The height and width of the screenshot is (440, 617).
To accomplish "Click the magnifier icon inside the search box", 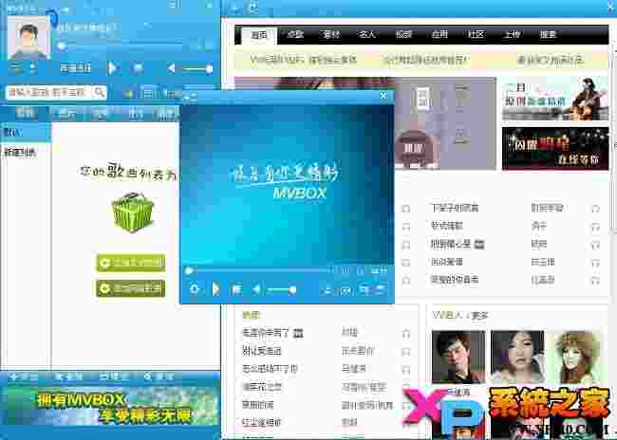I will (x=99, y=92).
